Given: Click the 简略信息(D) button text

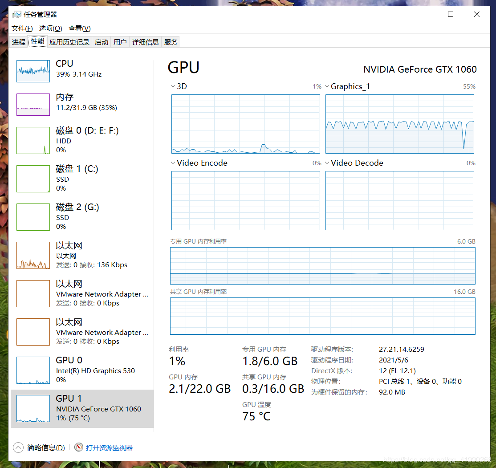Looking at the screenshot, I should pos(46,448).
